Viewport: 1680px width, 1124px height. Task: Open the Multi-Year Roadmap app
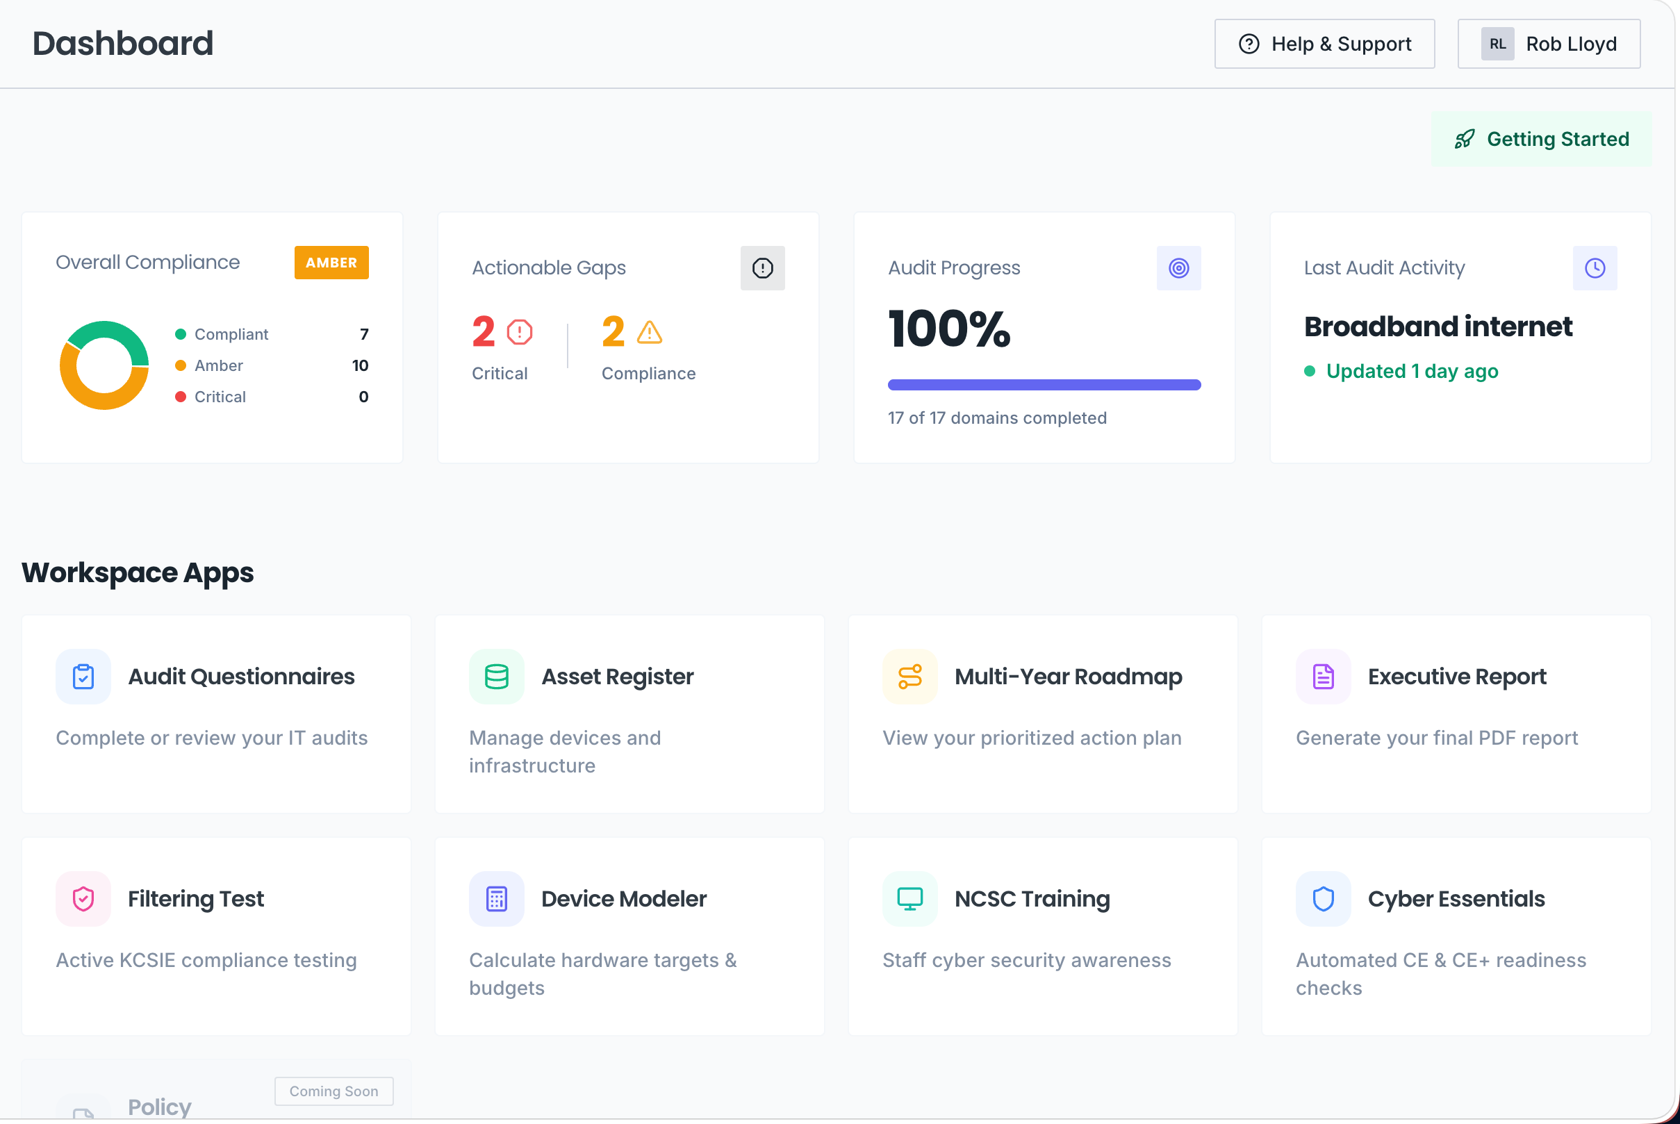[1043, 714]
